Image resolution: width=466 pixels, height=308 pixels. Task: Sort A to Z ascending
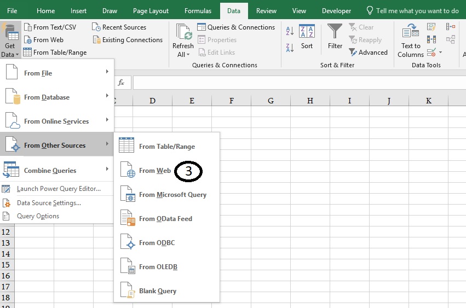290,31
